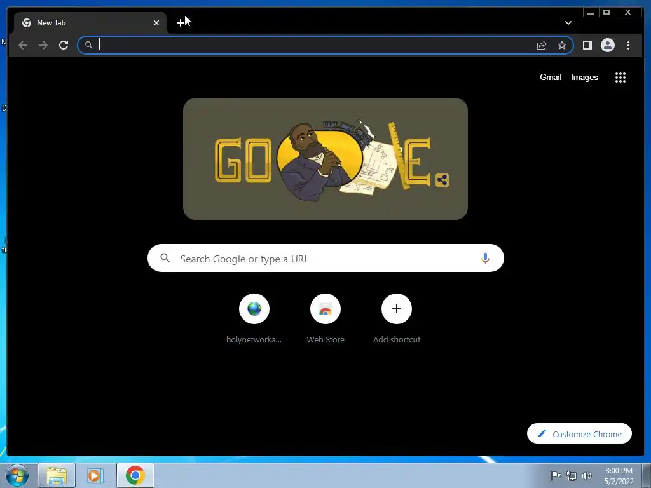The height and width of the screenshot is (488, 651).
Task: Open the Chrome profile avatar
Action: coord(607,45)
